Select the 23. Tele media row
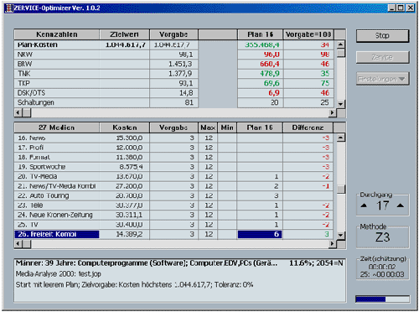Viewport: 419px width, 312px height. (173, 205)
